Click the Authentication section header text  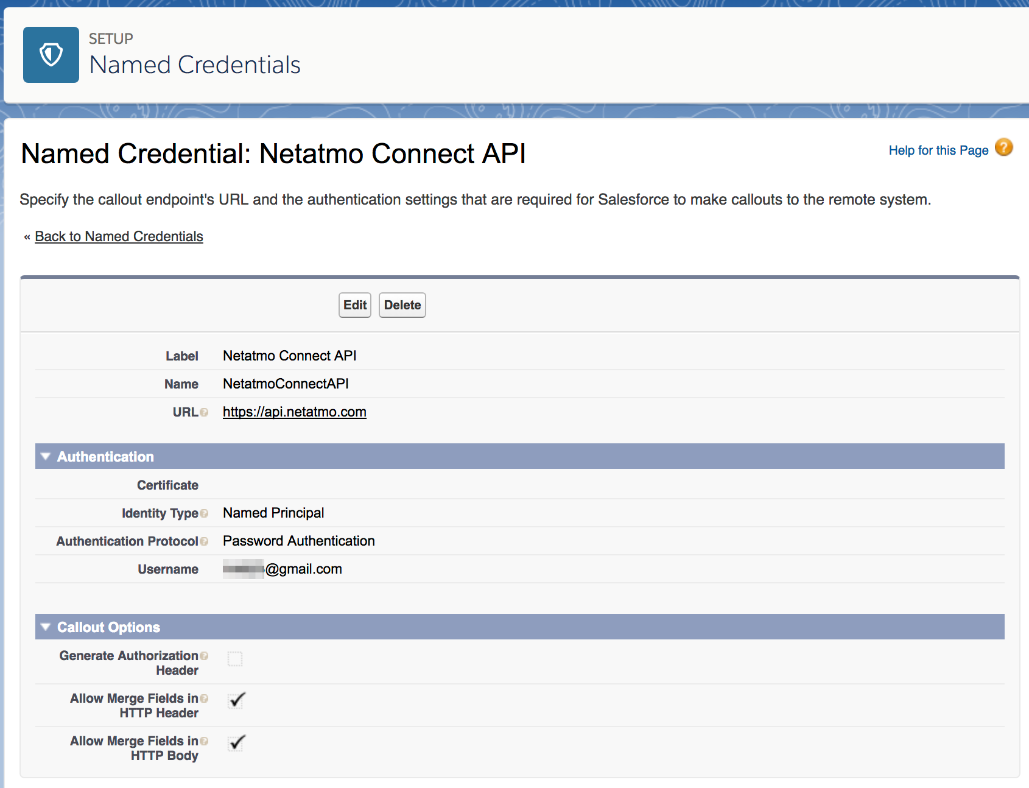click(105, 457)
